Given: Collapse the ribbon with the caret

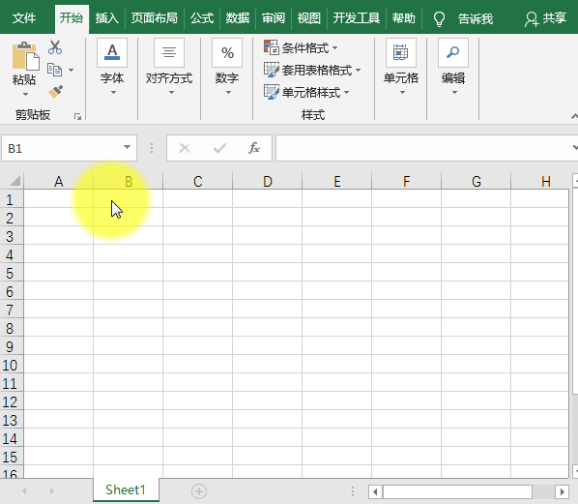Looking at the screenshot, I should pyautogui.click(x=574, y=117).
